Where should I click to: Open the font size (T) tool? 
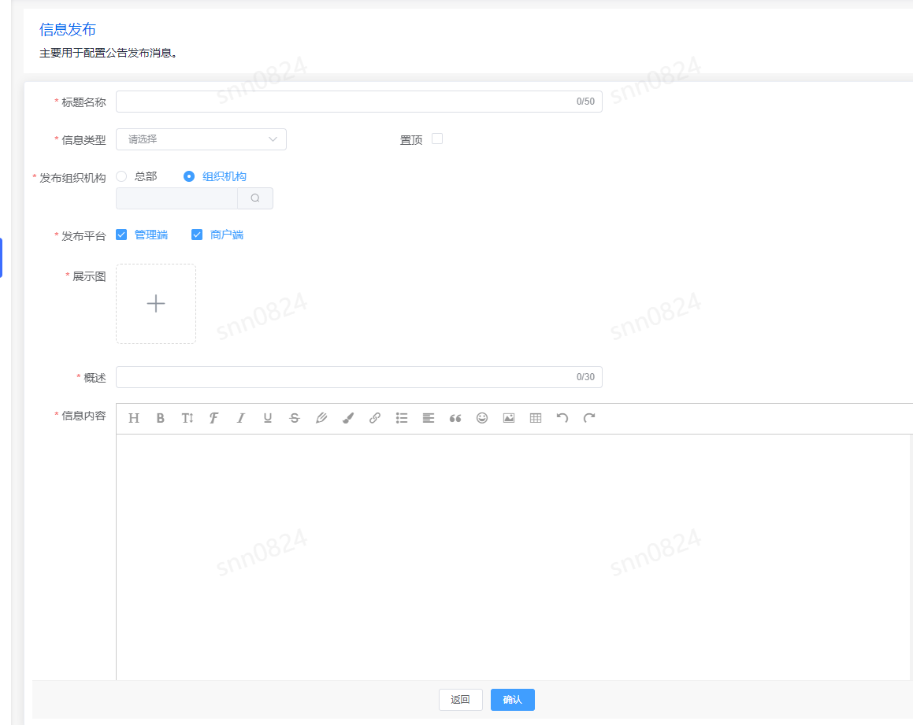point(187,418)
